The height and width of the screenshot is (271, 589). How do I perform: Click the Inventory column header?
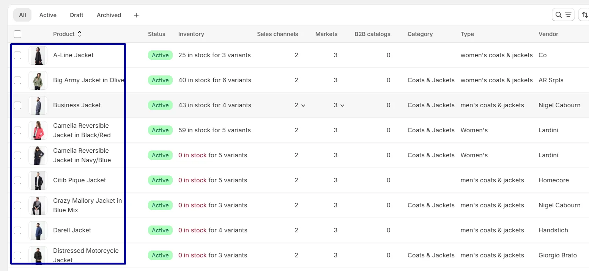coord(191,34)
